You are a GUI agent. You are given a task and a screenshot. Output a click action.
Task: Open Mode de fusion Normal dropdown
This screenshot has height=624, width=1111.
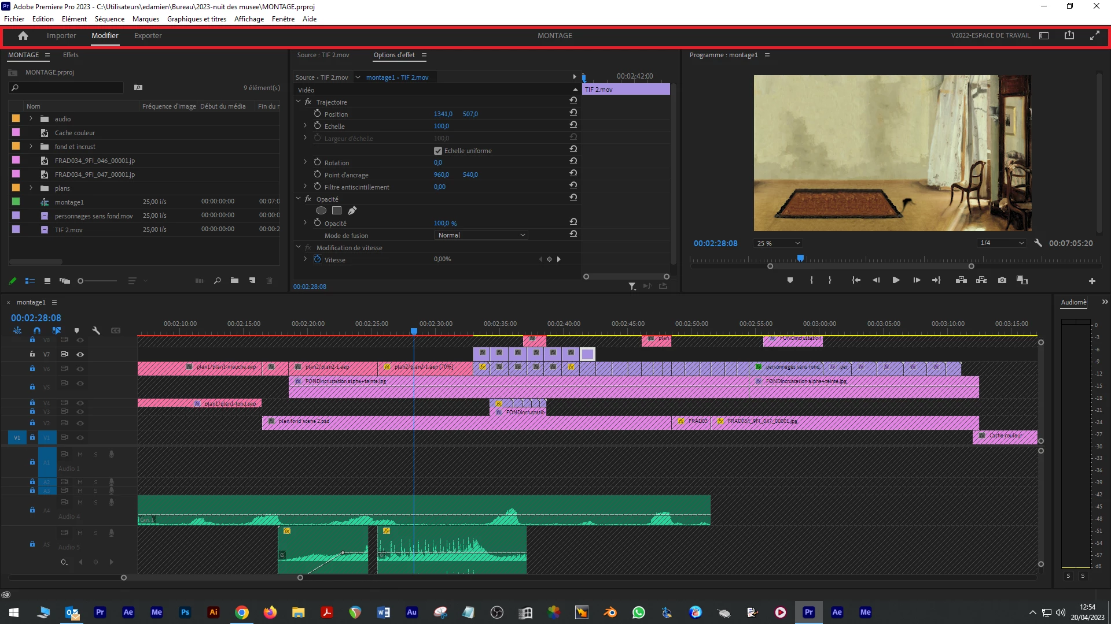tap(481, 235)
